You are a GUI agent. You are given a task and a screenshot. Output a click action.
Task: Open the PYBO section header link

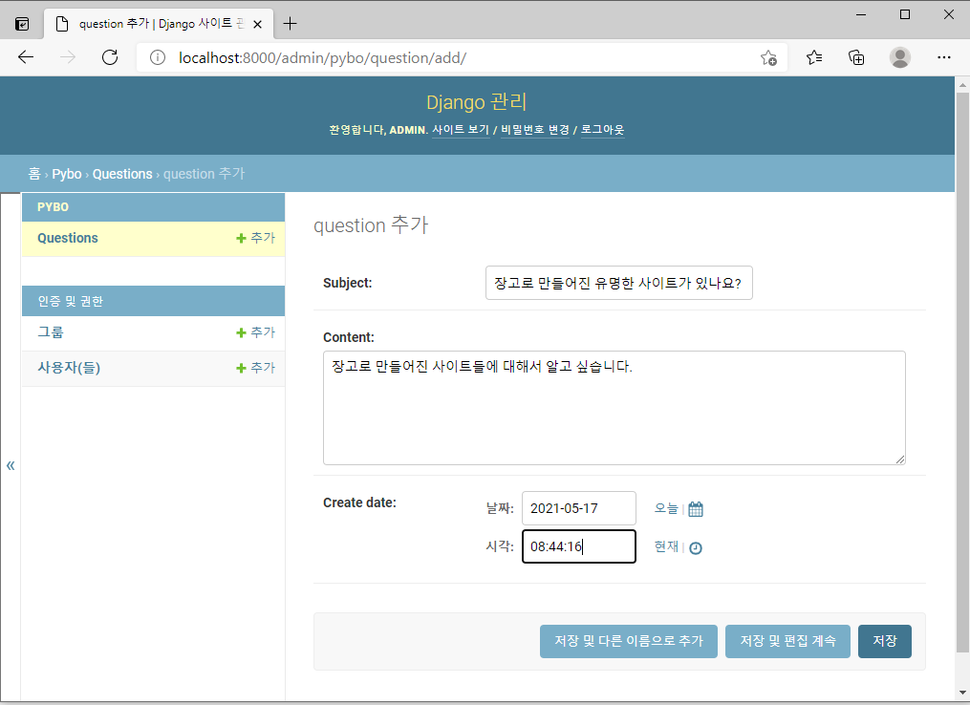[x=53, y=207]
